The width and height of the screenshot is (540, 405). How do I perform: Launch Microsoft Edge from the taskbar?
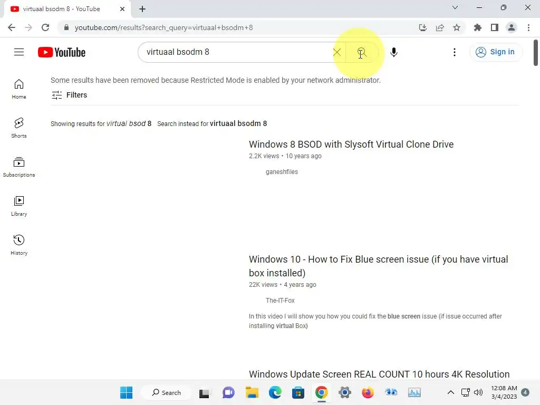(x=275, y=392)
